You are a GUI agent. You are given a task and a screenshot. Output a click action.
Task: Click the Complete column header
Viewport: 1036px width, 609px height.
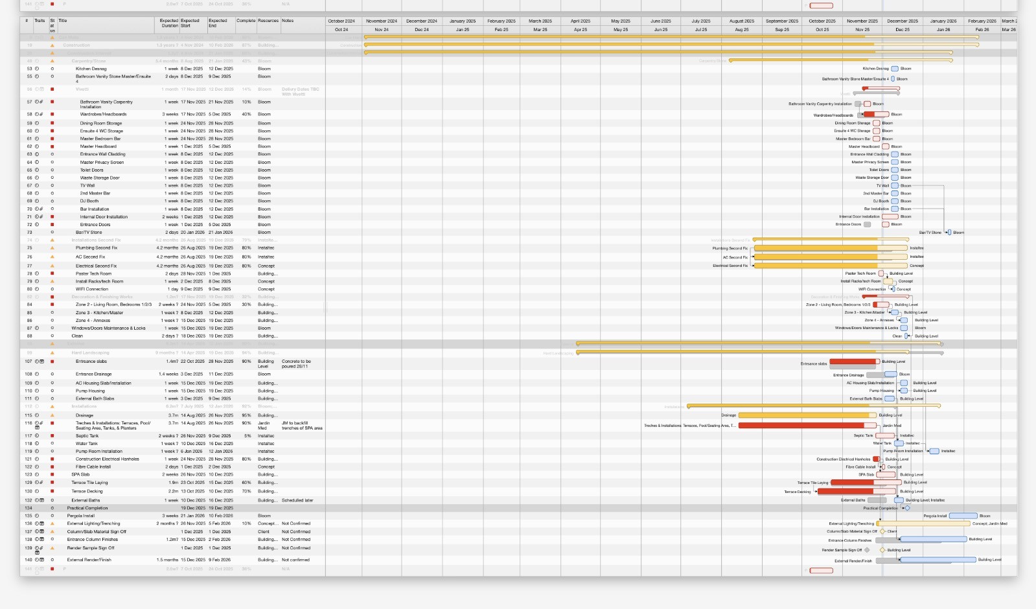246,21
